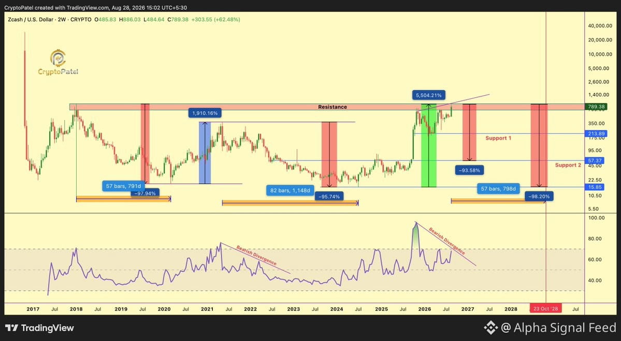Click the 20,000.00 price axis label

(x=600, y=40)
